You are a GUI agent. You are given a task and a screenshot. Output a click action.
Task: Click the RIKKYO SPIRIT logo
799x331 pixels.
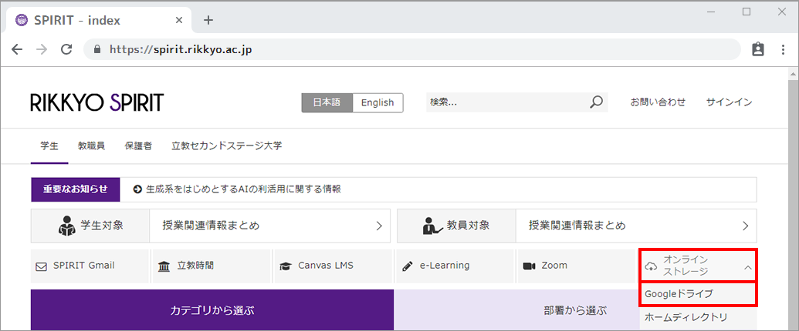tap(96, 102)
